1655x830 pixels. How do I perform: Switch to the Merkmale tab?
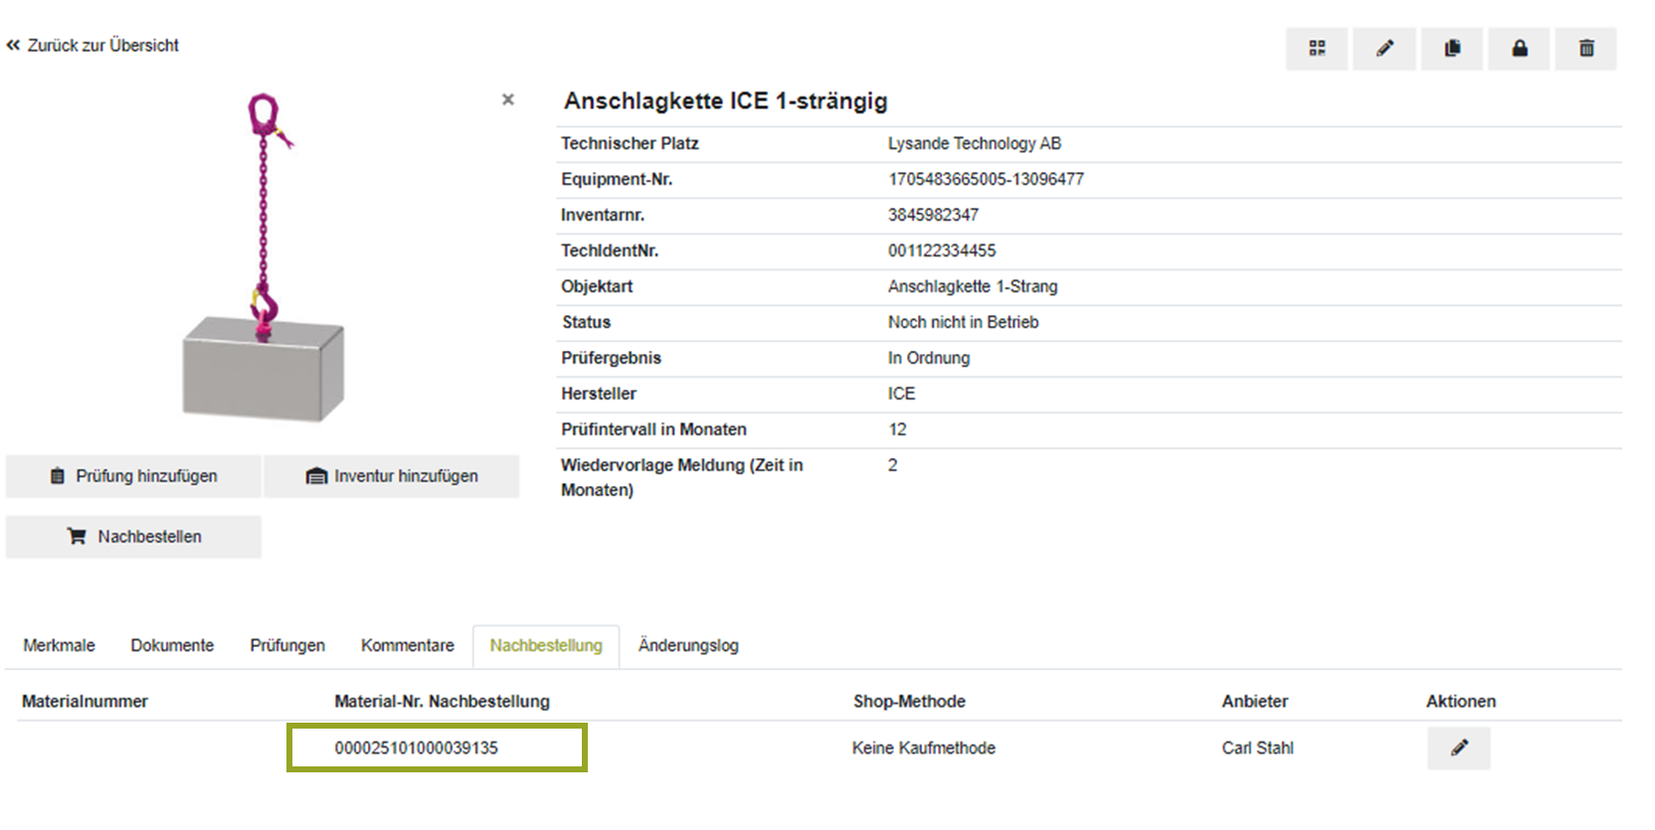60,646
